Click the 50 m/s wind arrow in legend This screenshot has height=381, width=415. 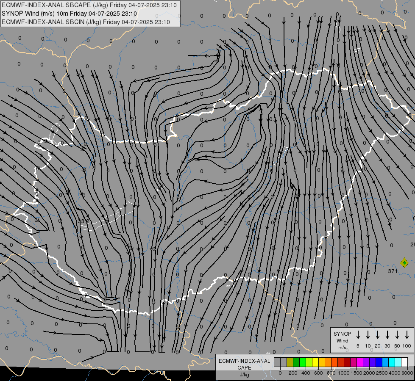397,335
